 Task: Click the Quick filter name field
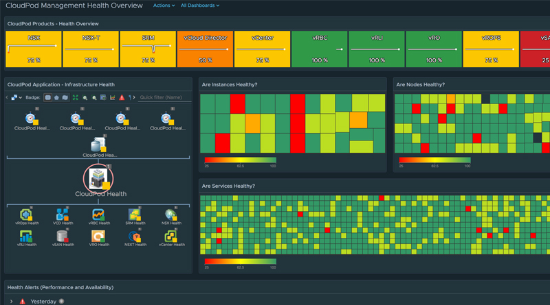pos(165,97)
